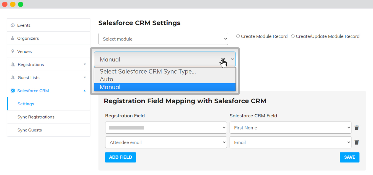Go to Organizers in sidebar
This screenshot has width=373, height=175.
[28, 38]
